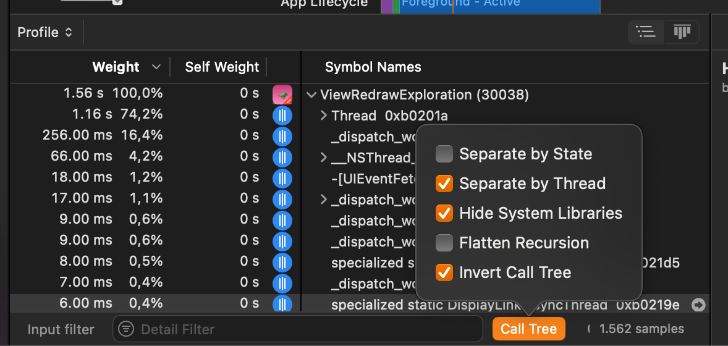Expand Thread 0xb0201a row
Screen dimensions: 728x346
[x=323, y=116]
